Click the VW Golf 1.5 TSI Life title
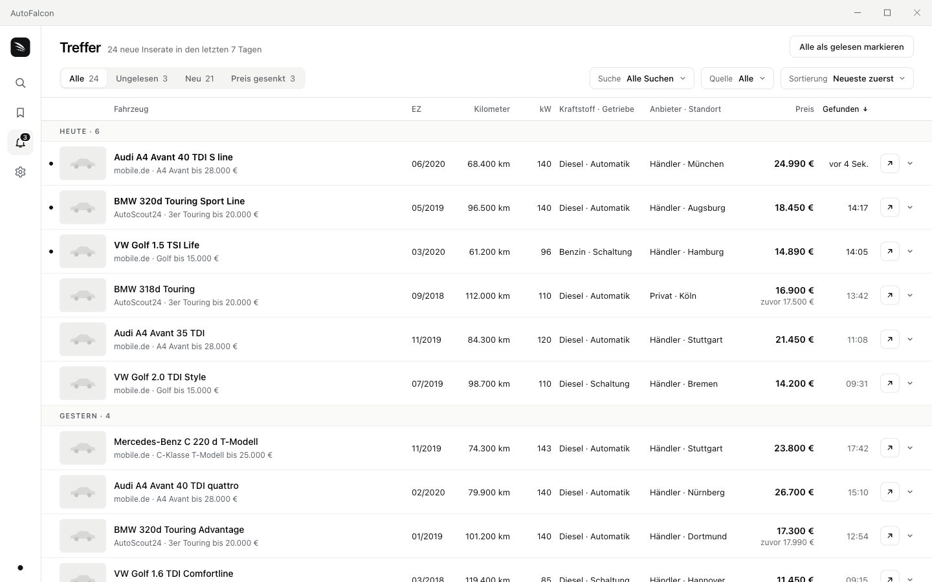The height and width of the screenshot is (582, 932). (157, 245)
